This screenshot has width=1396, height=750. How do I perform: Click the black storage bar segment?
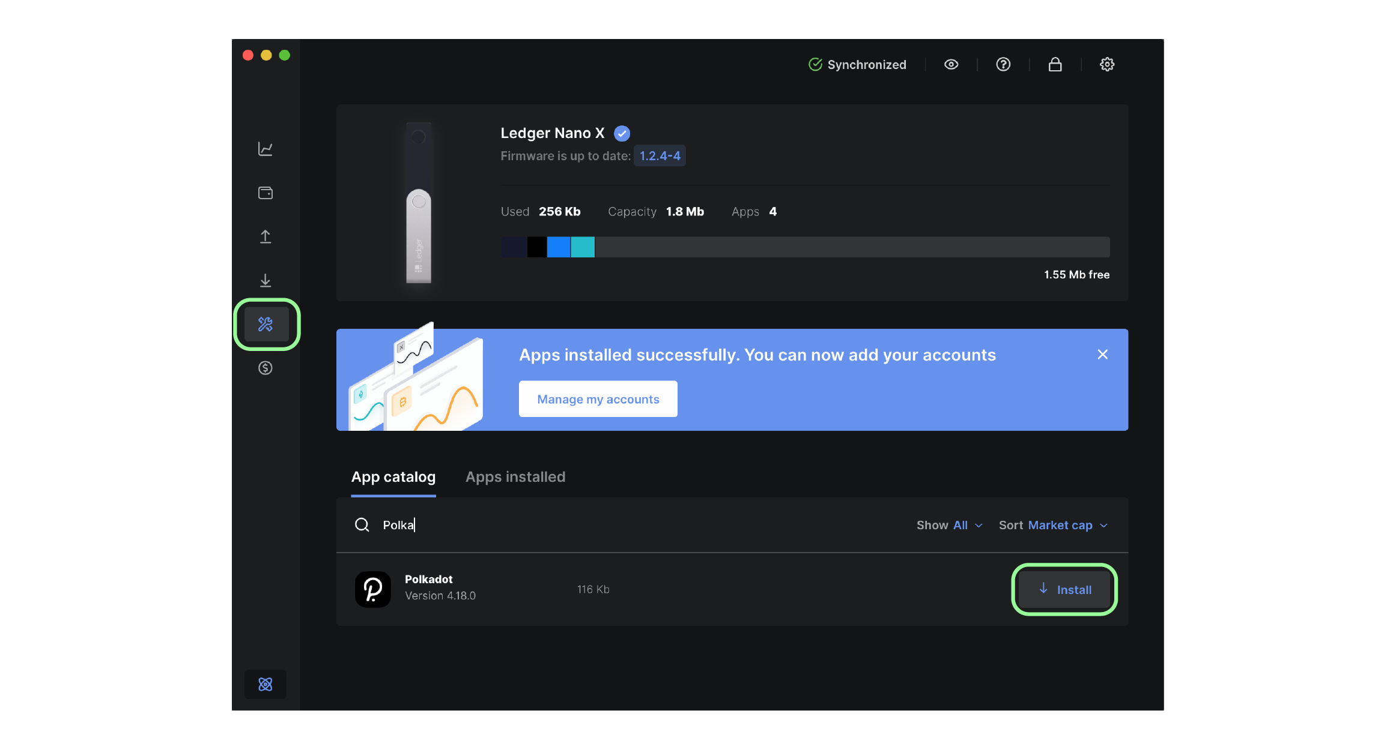[x=537, y=247]
